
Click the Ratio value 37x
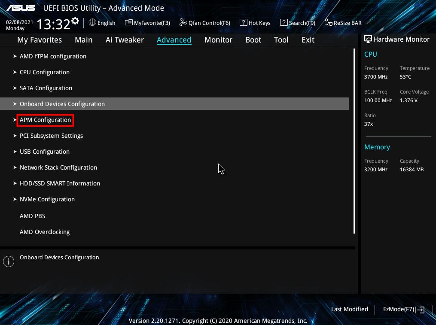[369, 124]
